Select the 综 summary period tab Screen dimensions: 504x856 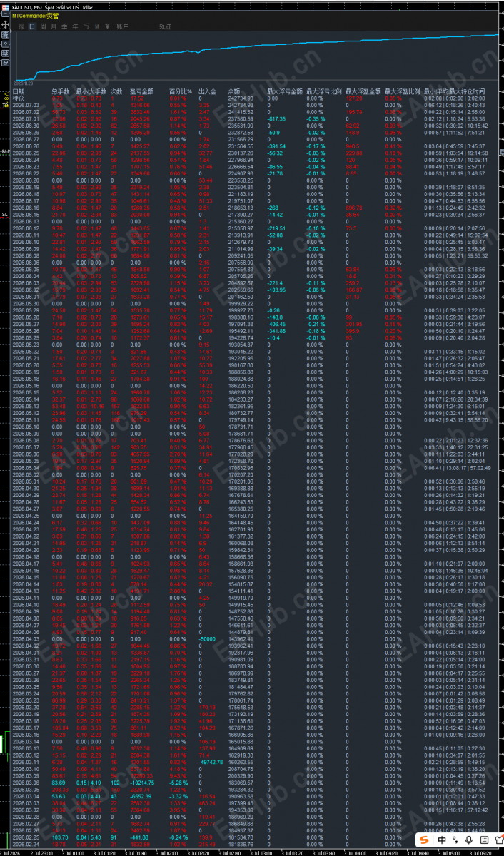coord(21,26)
